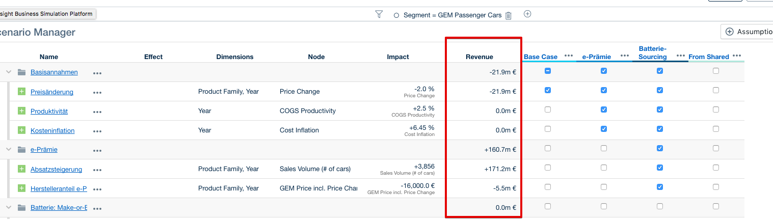Image resolution: width=773 pixels, height=220 pixels.
Task: Open ellipsis menu for Base Case scenario
Action: point(569,56)
